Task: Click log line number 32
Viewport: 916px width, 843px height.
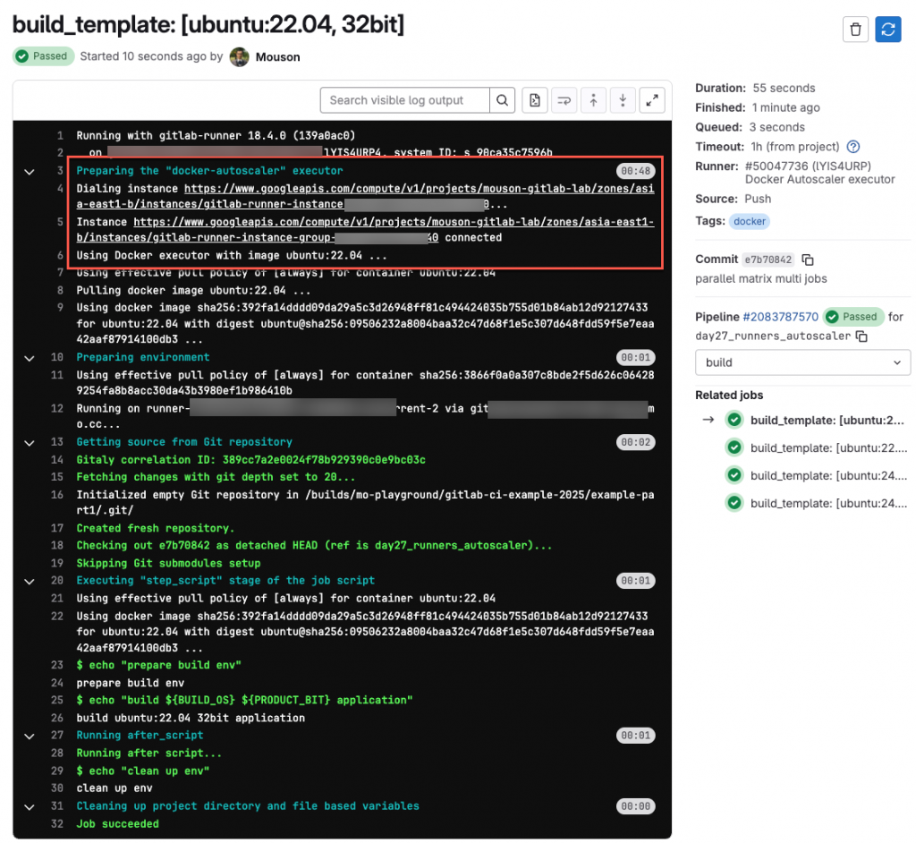Action: 56,823
